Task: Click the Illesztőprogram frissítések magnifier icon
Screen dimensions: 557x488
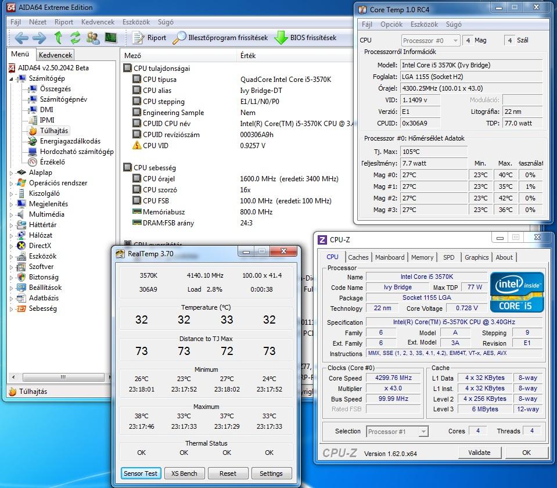Action: point(181,38)
